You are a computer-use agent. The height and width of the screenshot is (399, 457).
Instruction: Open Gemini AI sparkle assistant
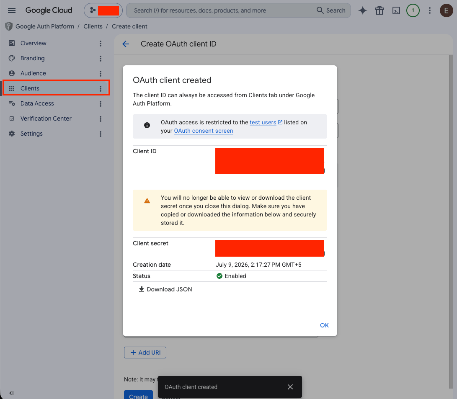tap(363, 11)
